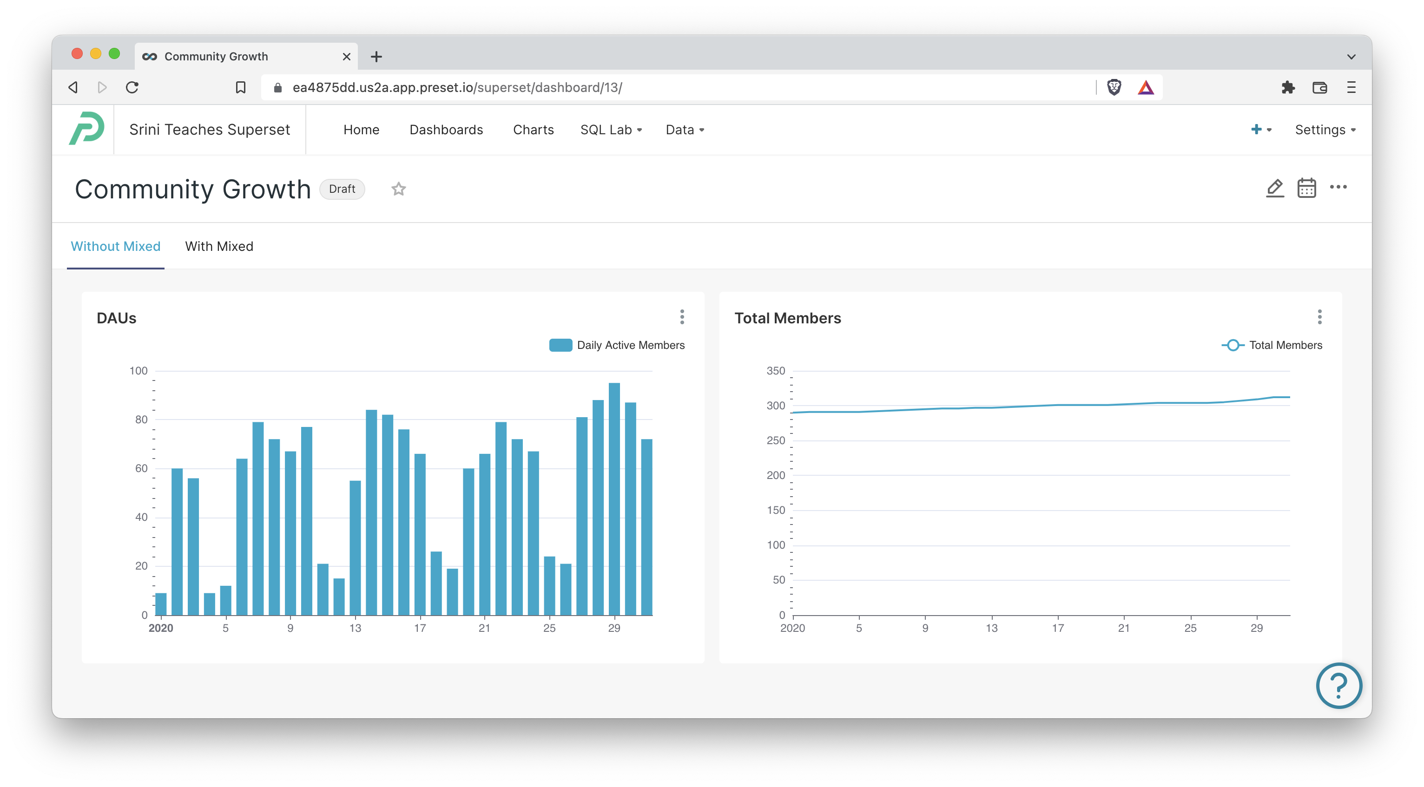Click the Brave Shields icon
Viewport: 1424px width, 787px height.
[x=1114, y=87]
